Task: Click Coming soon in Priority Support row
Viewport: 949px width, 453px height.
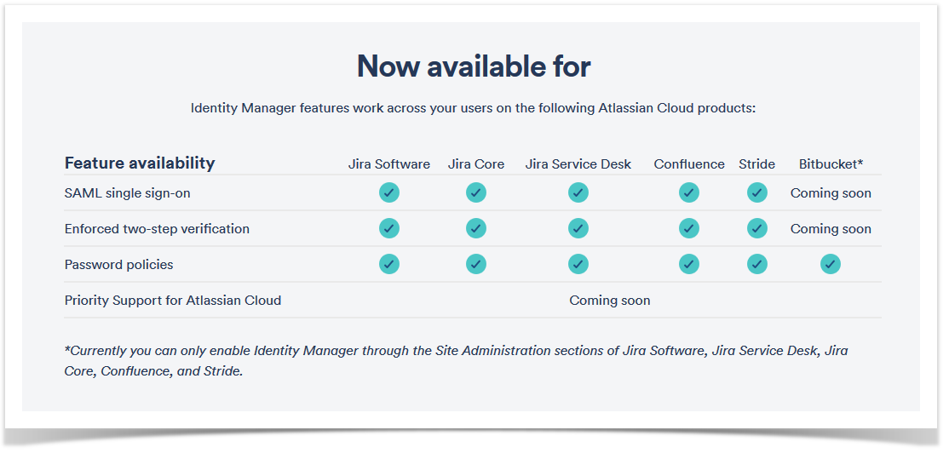Action: [609, 301]
